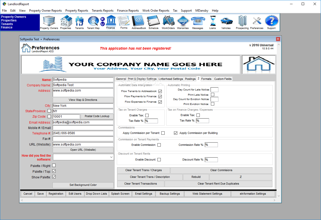Enable Tax on Tenant Charges checkbox
The image size is (321, 220).
point(147,115)
